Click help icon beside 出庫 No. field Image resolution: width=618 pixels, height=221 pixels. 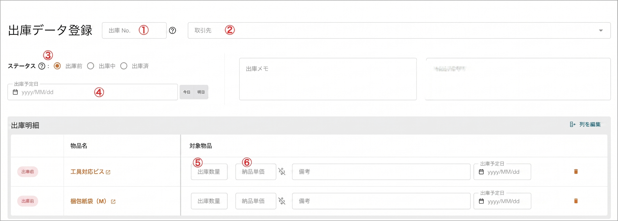point(172,30)
